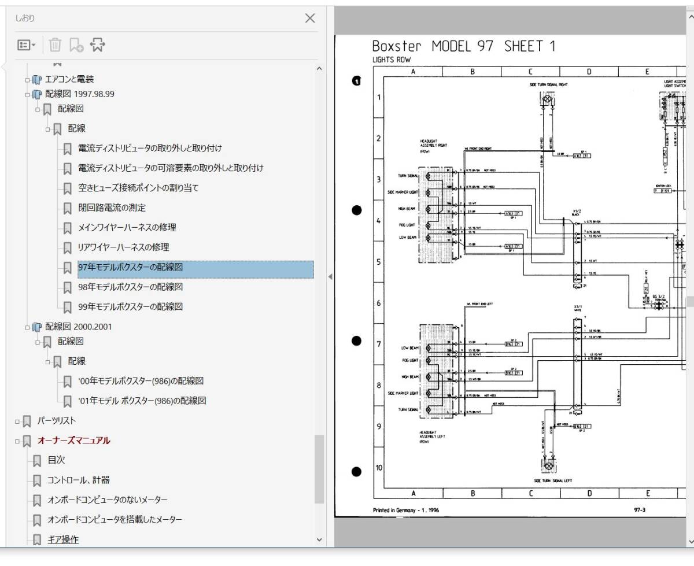Click the add new bookmark icon
The height and width of the screenshot is (566, 694).
pyautogui.click(x=76, y=45)
